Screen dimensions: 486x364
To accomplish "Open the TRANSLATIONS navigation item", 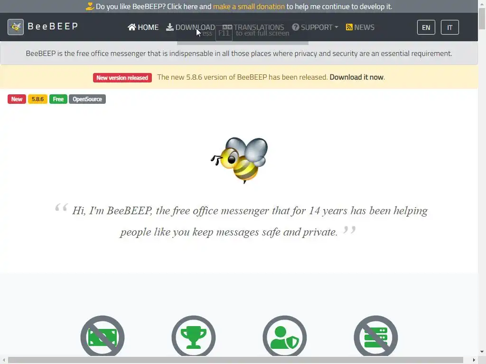I will click(x=253, y=27).
